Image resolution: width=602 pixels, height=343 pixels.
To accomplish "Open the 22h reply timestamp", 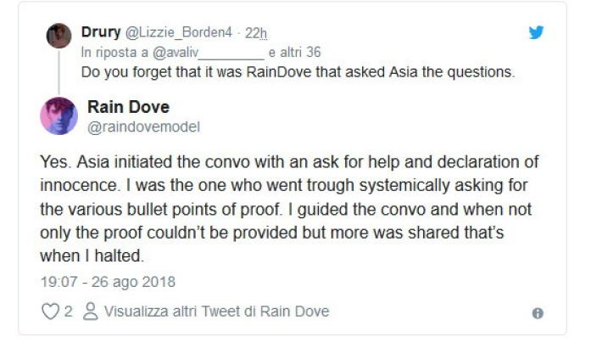I will (256, 33).
